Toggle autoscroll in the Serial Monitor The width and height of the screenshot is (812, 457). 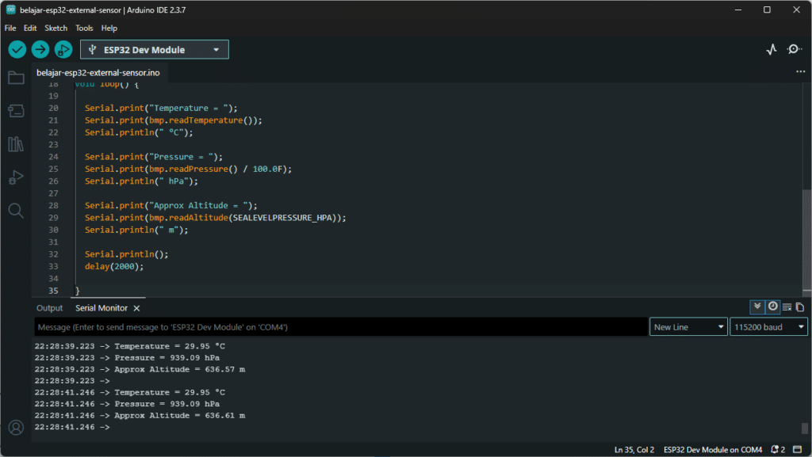click(757, 307)
